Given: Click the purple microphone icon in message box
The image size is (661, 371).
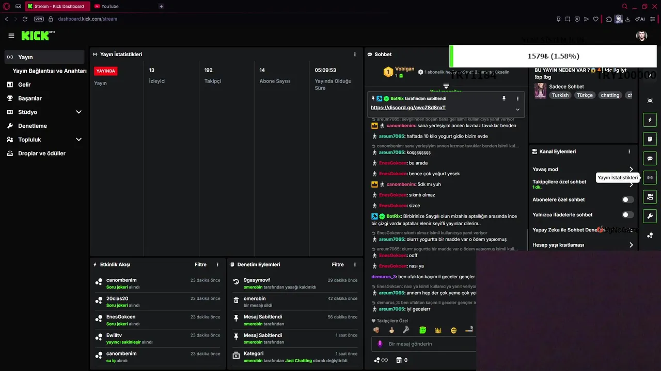Looking at the screenshot, I should 380,344.
